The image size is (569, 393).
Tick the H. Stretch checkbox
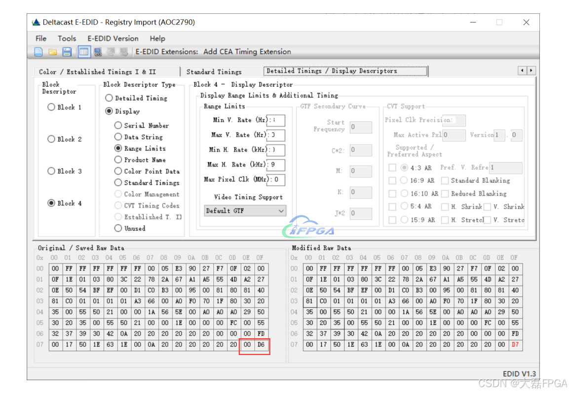[x=445, y=220]
